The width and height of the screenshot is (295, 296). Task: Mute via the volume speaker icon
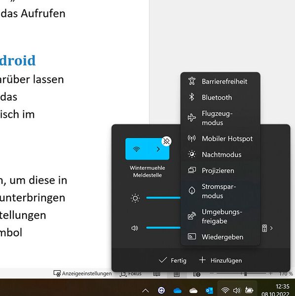tap(135, 228)
